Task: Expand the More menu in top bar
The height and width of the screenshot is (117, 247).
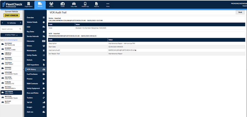Action: pos(108,4)
